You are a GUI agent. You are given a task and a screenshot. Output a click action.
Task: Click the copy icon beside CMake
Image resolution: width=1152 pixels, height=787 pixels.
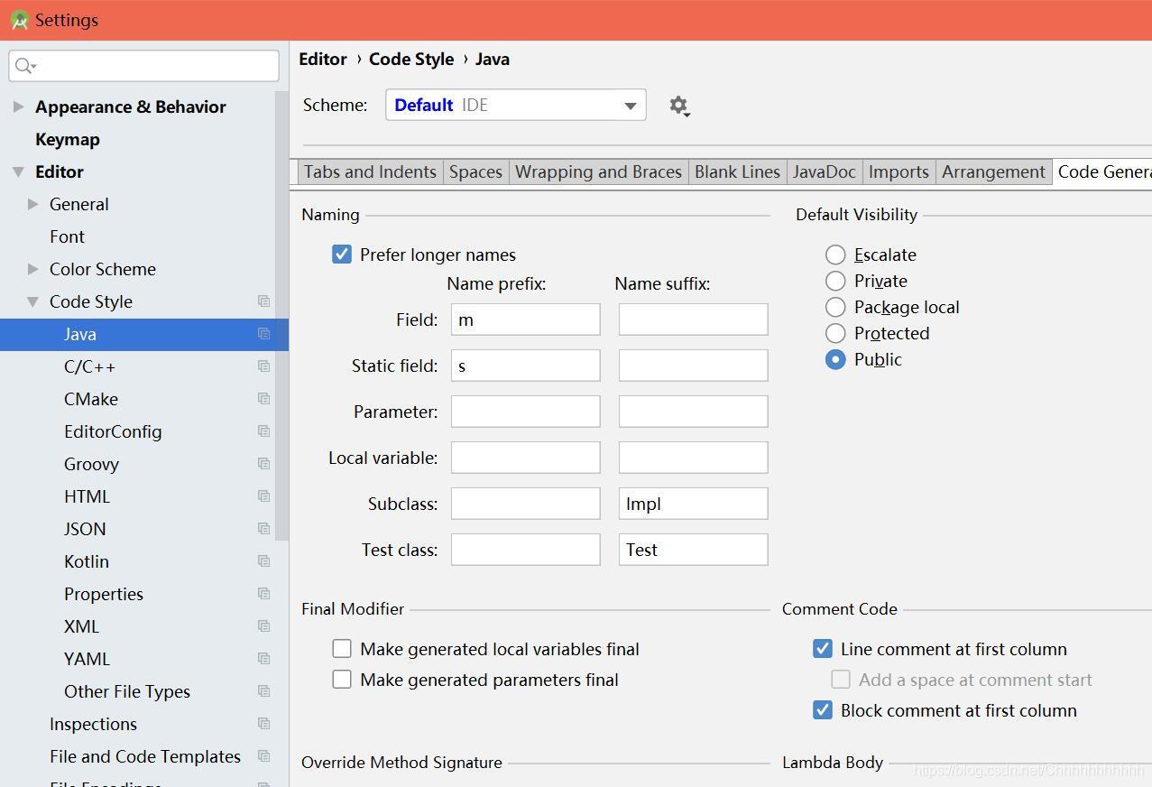[x=263, y=399]
